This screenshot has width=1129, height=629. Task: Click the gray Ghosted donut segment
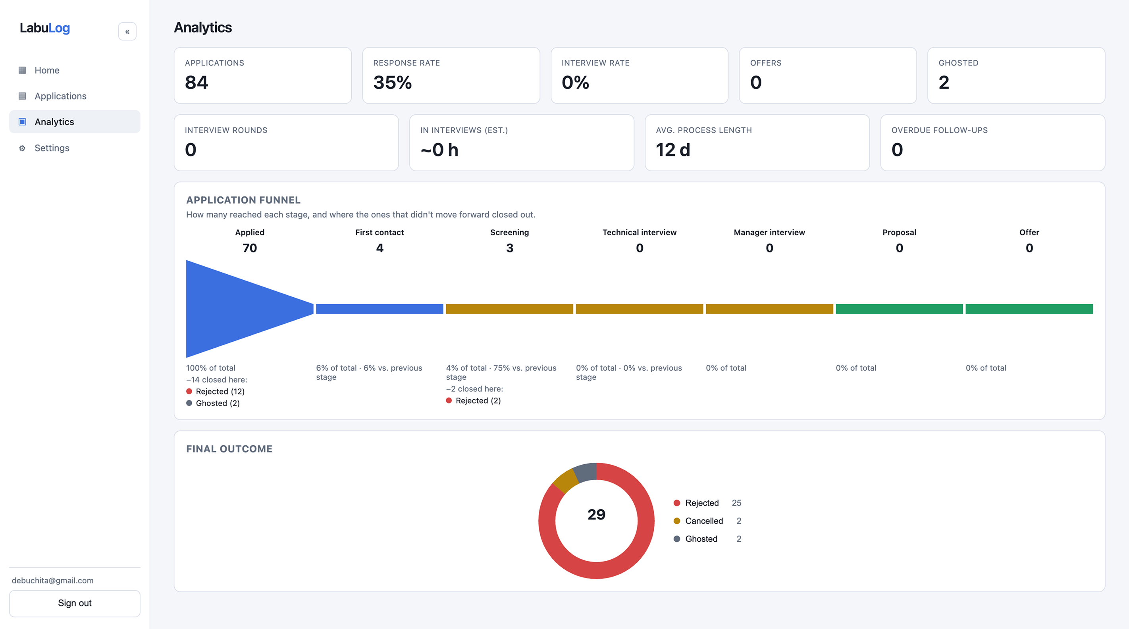[x=586, y=472]
